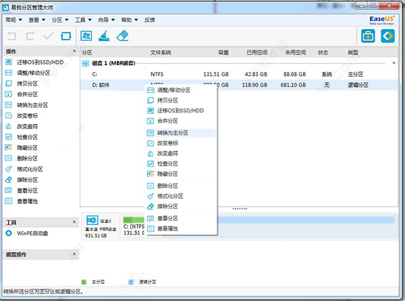Open the 查看 menu

tap(36, 20)
